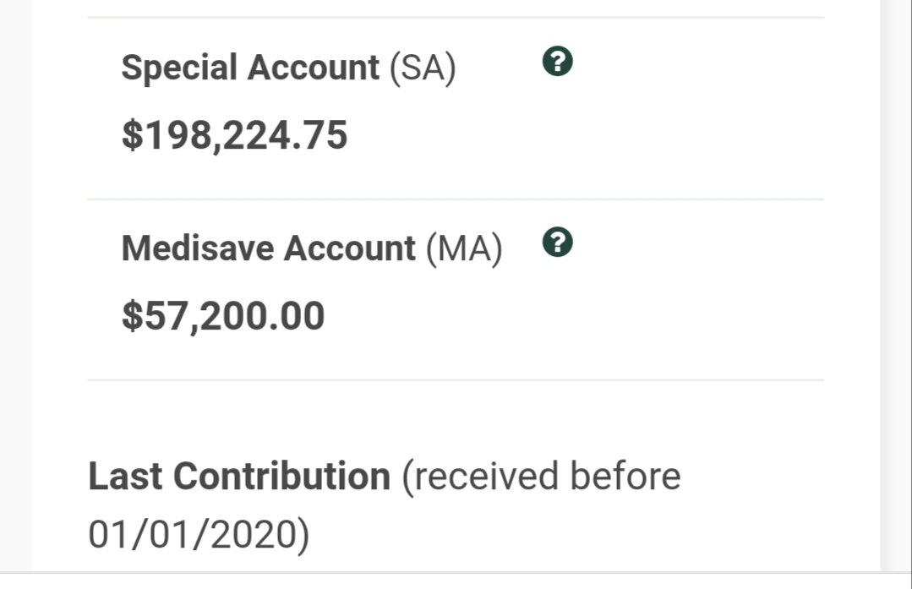Click the $57,200.00 balance amount
Image resolution: width=912 pixels, height=589 pixels.
(223, 316)
